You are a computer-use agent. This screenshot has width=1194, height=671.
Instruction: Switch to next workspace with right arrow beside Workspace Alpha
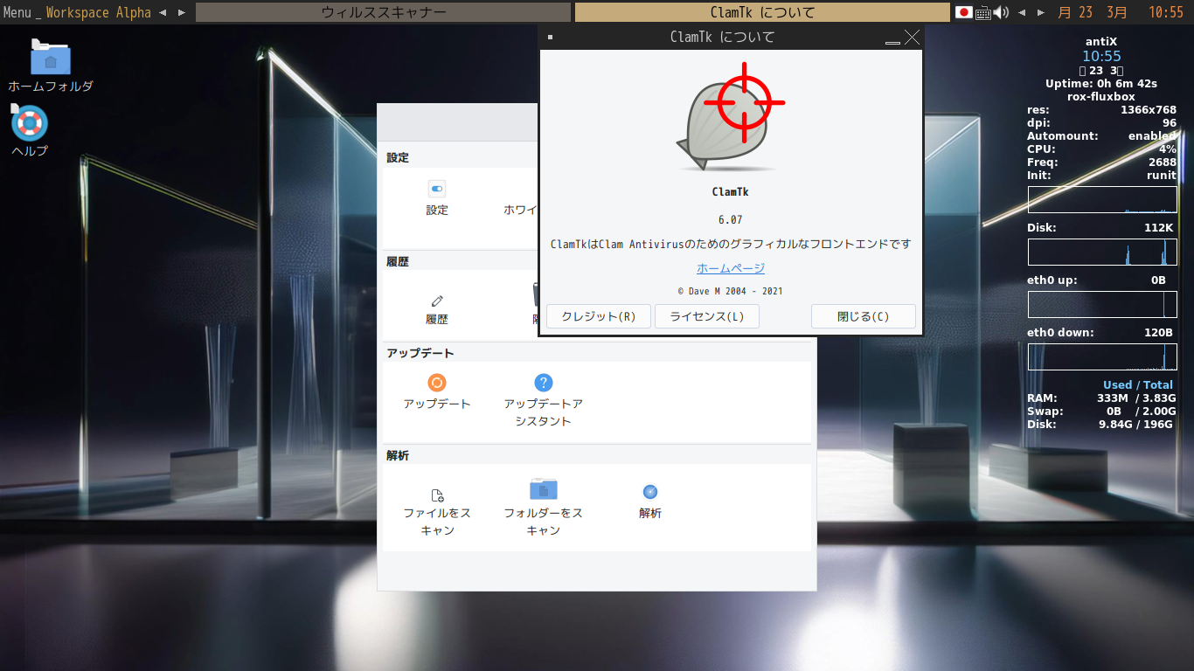181,12
